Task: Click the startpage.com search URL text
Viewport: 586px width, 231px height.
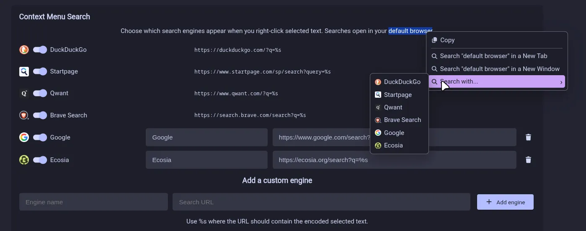Action: coord(263,72)
